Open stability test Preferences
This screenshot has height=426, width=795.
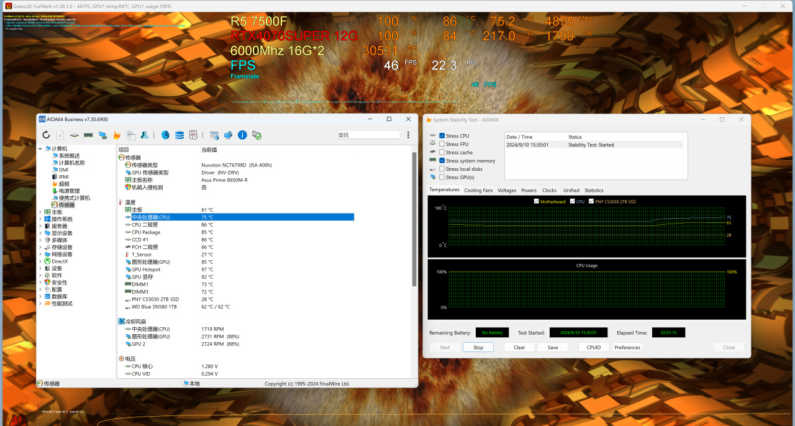coord(627,347)
